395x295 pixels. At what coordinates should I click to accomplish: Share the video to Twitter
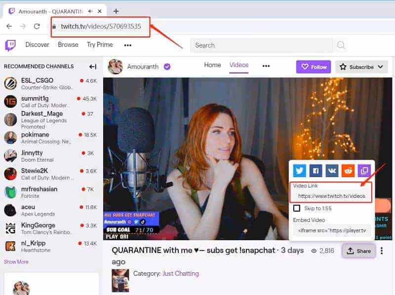299,171
